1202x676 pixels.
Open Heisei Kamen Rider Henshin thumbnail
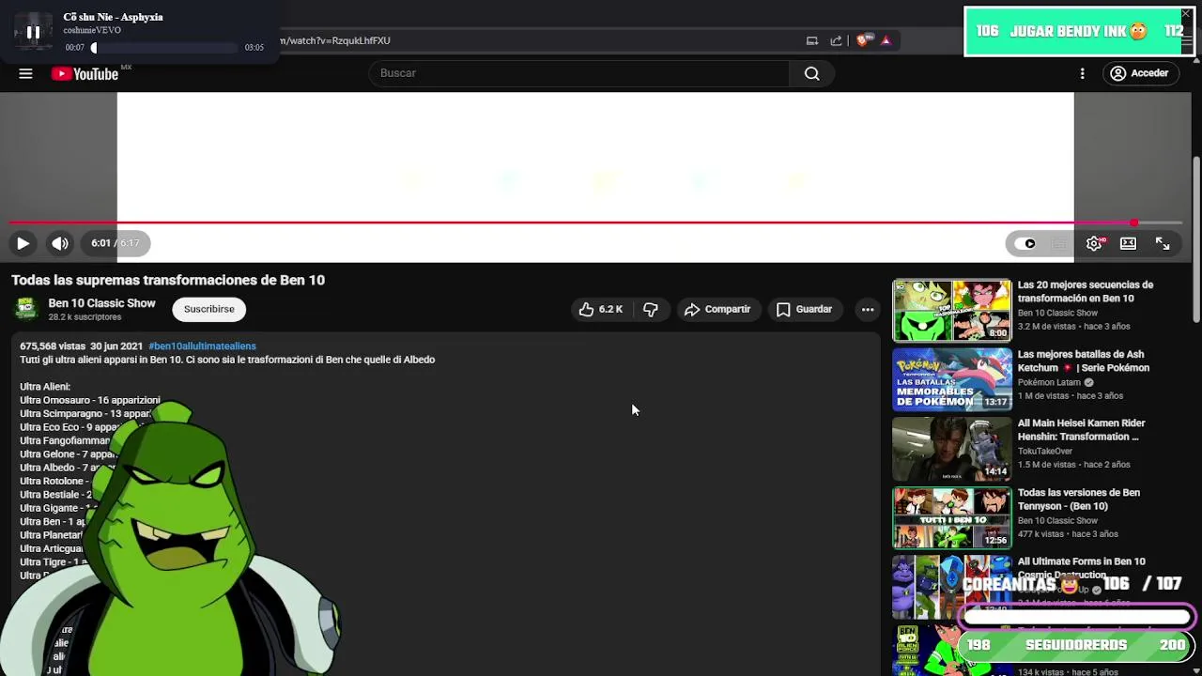pos(952,449)
